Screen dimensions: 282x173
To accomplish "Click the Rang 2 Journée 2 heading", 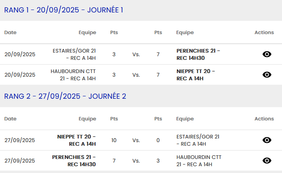I will (x=65, y=96).
